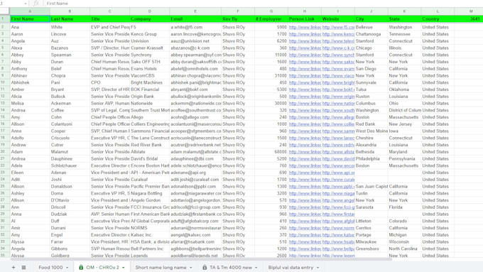The width and height of the screenshot is (483, 272).
Task: Click the Shuvo ROy cell in Ana's row
Action: [238, 27]
